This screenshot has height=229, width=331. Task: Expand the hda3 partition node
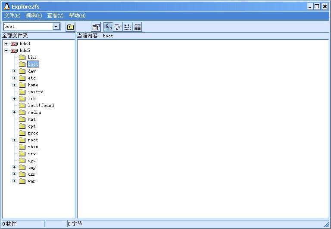click(6, 44)
